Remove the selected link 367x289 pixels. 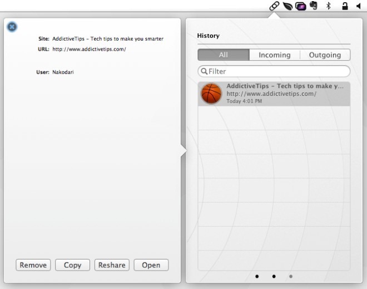pyautogui.click(x=33, y=265)
